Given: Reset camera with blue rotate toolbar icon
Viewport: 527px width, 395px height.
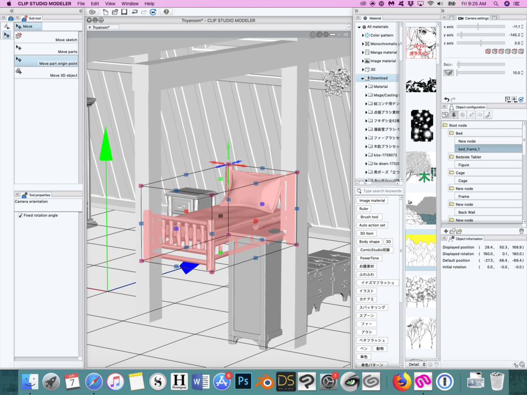Looking at the screenshot, I should (x=153, y=12).
